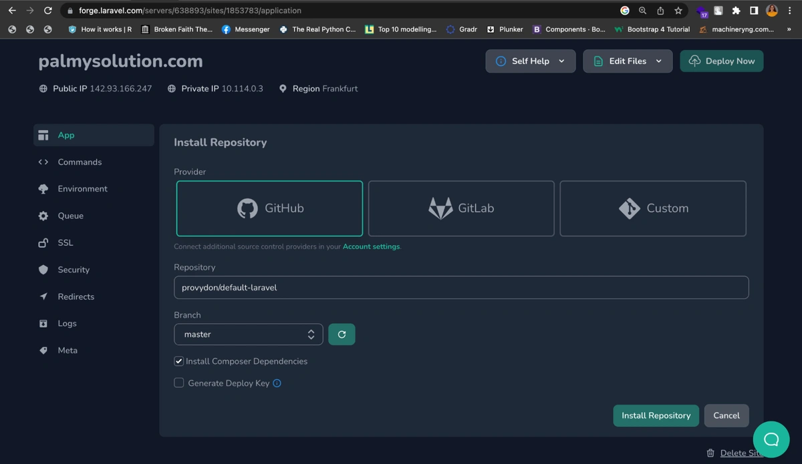Screen dimensions: 802x464
Task: Open the Components Bootstrap bookmark
Action: [569, 29]
